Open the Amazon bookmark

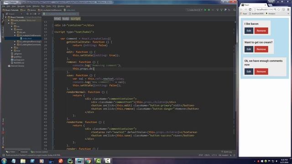(x=271, y=14)
